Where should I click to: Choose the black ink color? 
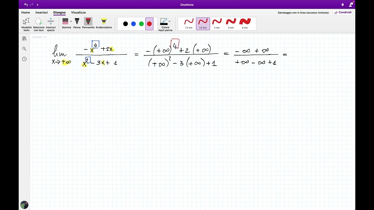(125, 24)
